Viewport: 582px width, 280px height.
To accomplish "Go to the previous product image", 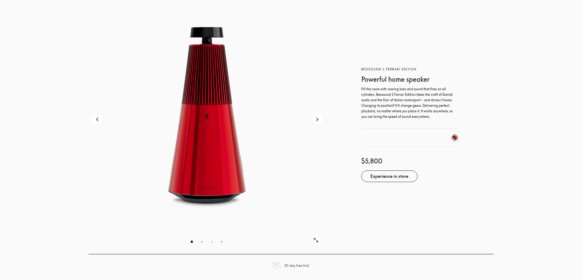I will 97,119.
